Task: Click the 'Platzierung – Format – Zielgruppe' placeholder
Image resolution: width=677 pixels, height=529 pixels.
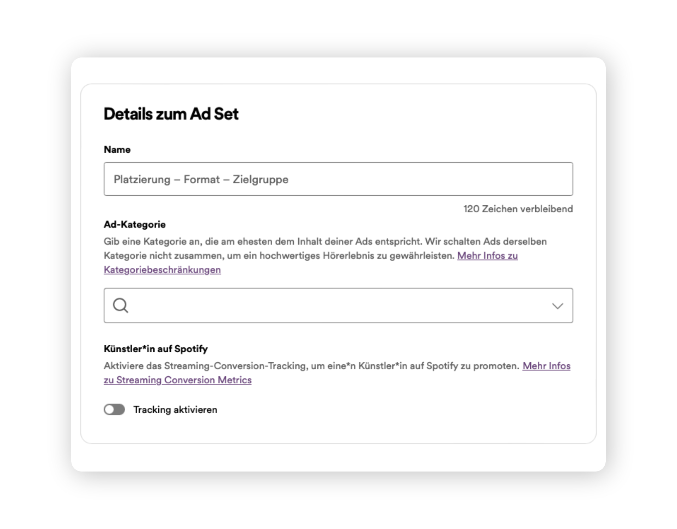Action: 201,180
